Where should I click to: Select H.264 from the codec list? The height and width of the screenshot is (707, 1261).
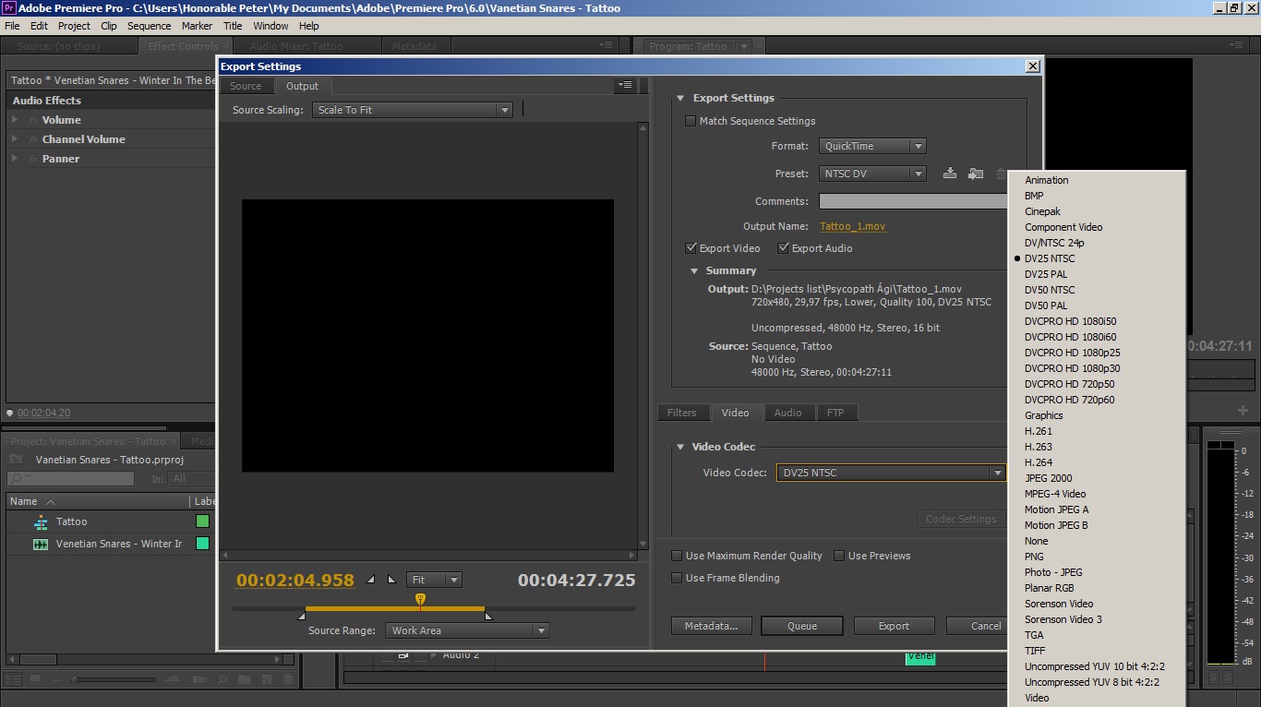click(1039, 462)
